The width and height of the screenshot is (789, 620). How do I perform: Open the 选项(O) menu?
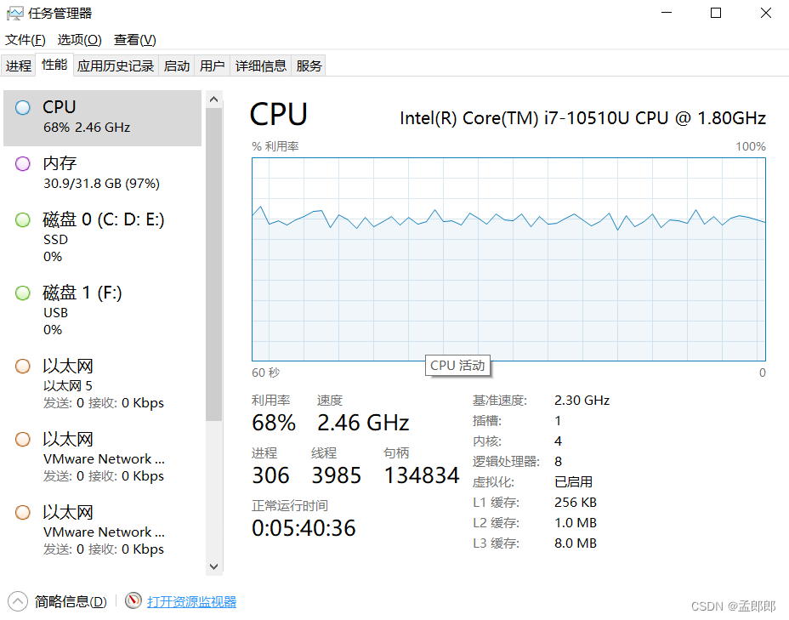tap(80, 40)
